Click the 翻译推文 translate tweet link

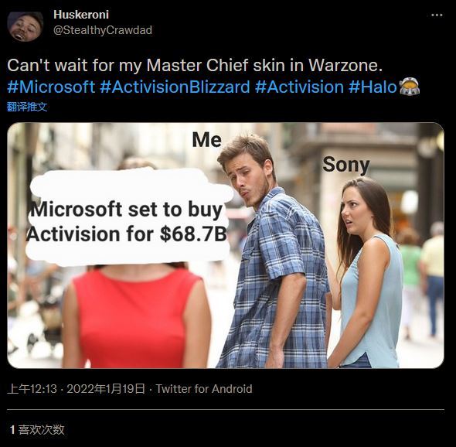pyautogui.click(x=27, y=107)
